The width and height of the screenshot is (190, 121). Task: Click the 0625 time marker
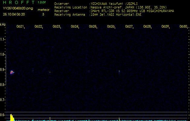click(x=92, y=26)
